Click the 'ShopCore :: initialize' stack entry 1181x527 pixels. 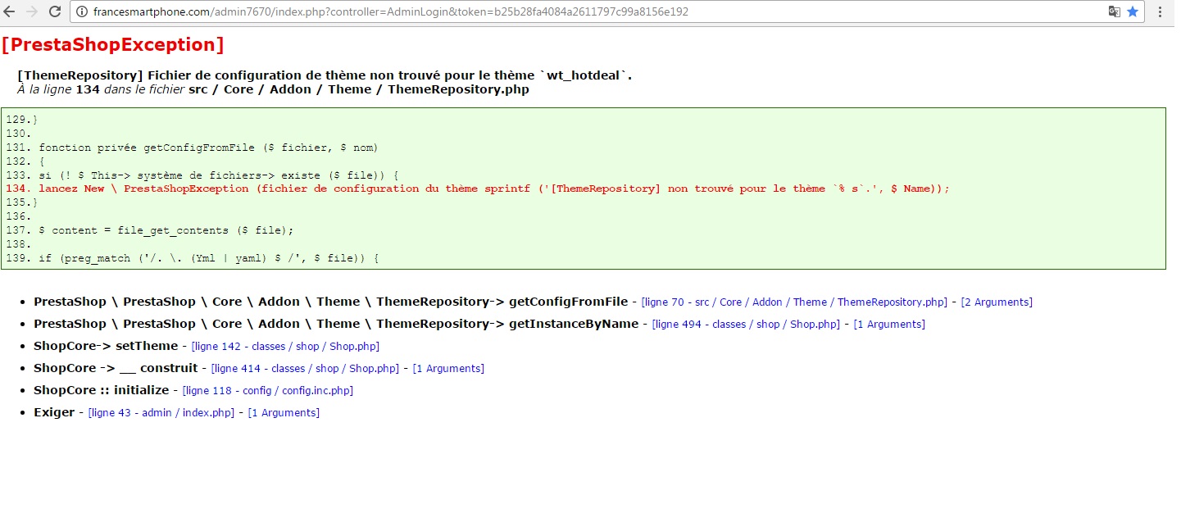[101, 390]
